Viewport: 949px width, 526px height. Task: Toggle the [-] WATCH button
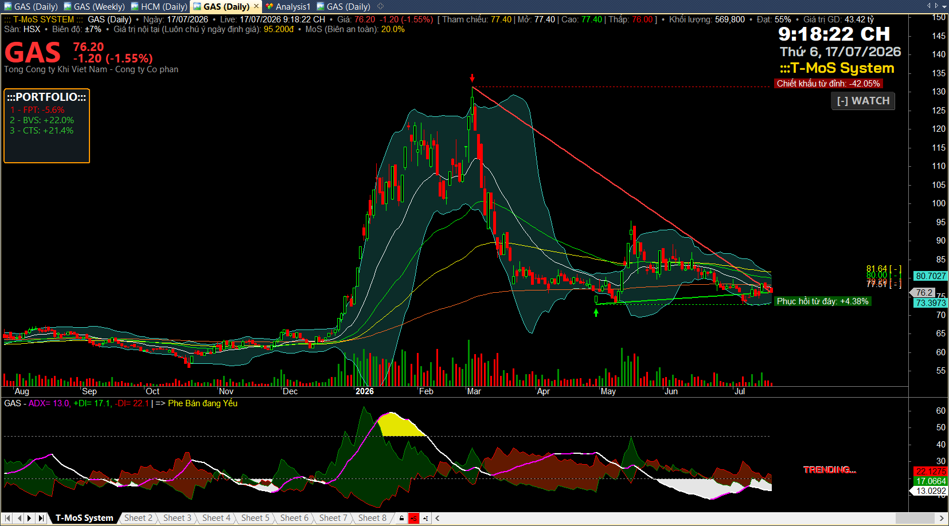tap(863, 101)
